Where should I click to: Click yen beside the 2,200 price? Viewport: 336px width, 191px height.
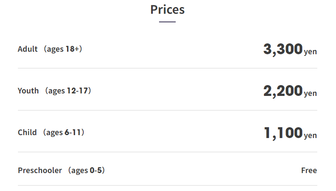coord(310,93)
